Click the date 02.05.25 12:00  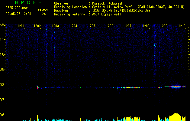pos(18,14)
